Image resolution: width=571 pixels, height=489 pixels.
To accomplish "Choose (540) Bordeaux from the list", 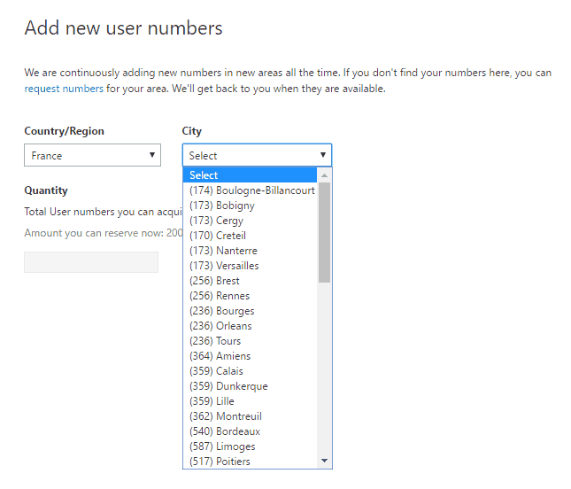I will pyautogui.click(x=224, y=431).
